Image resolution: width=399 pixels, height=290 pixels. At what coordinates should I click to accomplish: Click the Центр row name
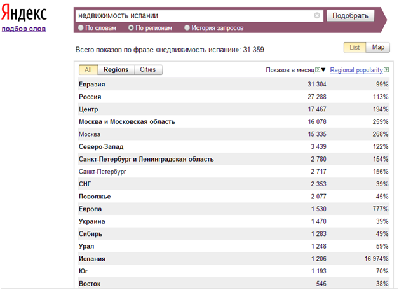pos(88,109)
